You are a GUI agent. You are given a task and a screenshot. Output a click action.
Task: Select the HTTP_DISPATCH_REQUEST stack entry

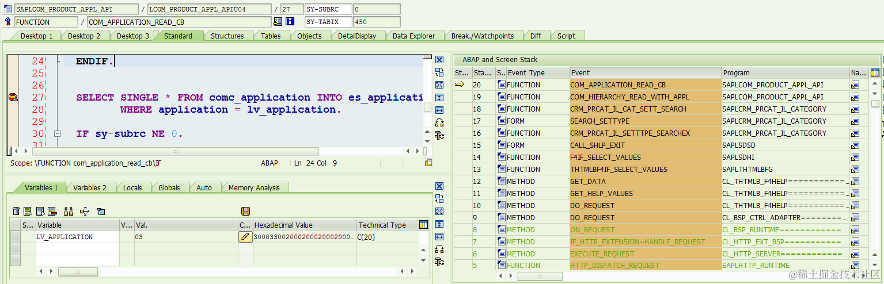(x=646, y=265)
